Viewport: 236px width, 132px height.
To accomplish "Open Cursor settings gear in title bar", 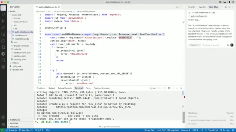I will (233, 2).
